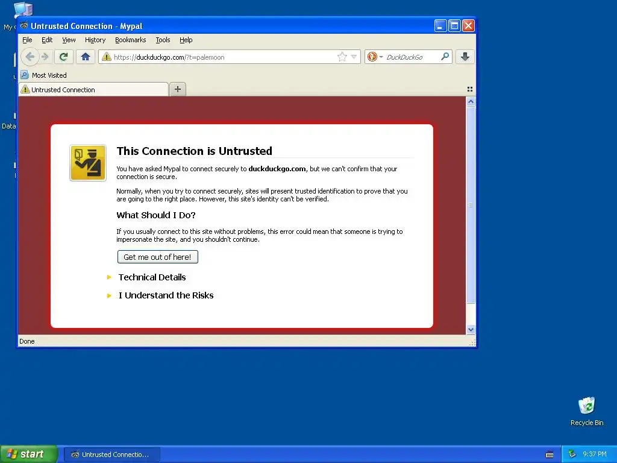Click the Done status bar text
Screen dimensions: 617x463
[x=27, y=341]
